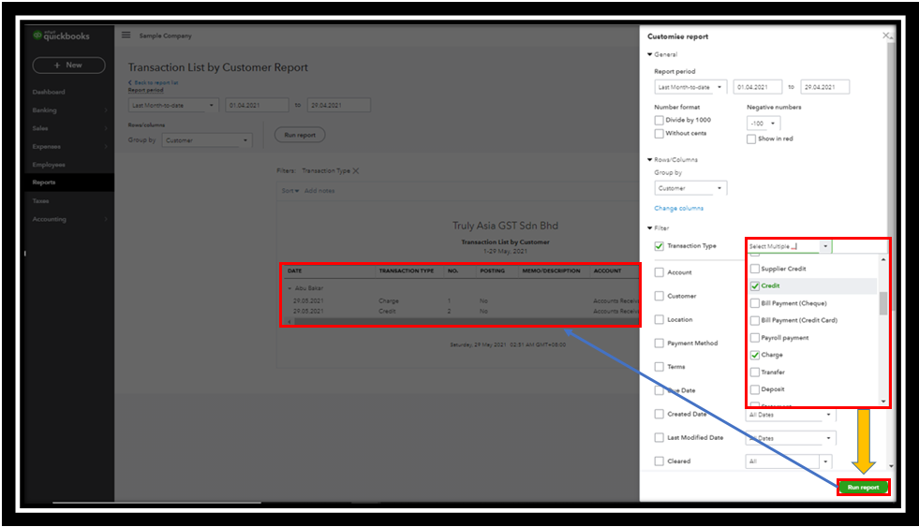Enable Last Modified Date filter checkbox
This screenshot has width=919, height=527.
click(660, 437)
